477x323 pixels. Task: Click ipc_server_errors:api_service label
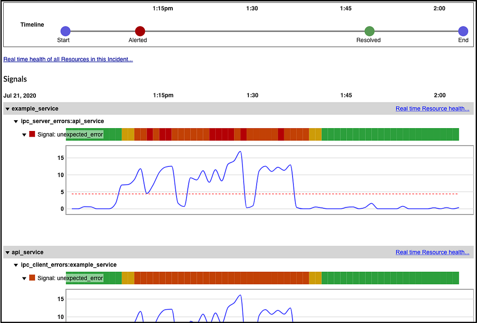(62, 121)
